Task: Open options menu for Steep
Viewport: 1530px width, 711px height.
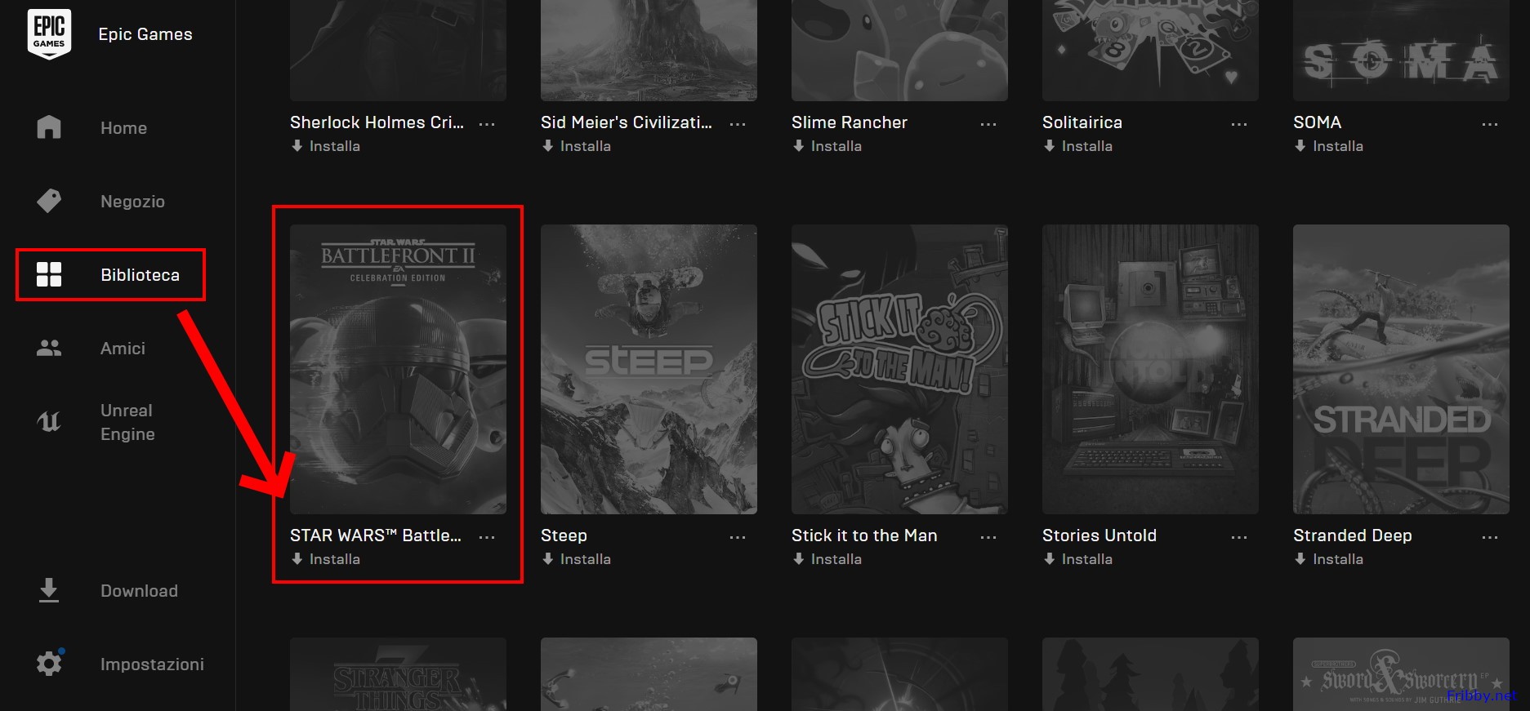Action: (x=738, y=537)
